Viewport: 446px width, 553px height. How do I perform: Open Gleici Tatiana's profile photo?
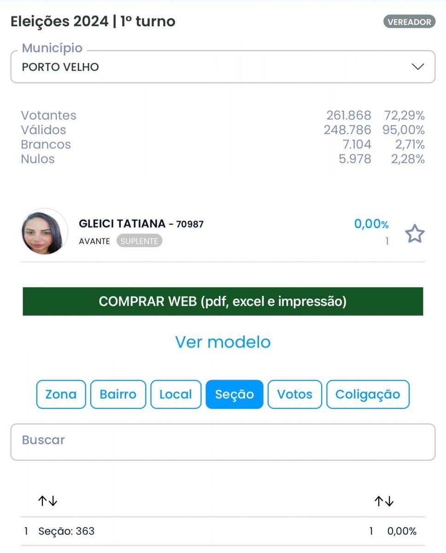[44, 232]
